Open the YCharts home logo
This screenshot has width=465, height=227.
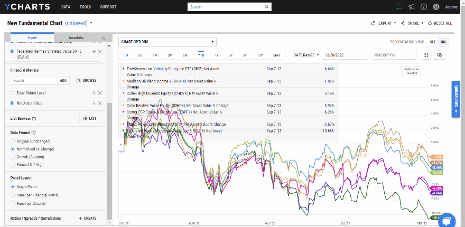click(27, 7)
